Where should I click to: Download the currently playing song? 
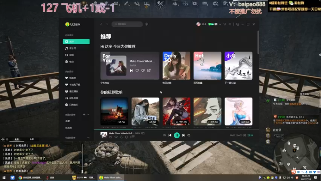point(121,137)
